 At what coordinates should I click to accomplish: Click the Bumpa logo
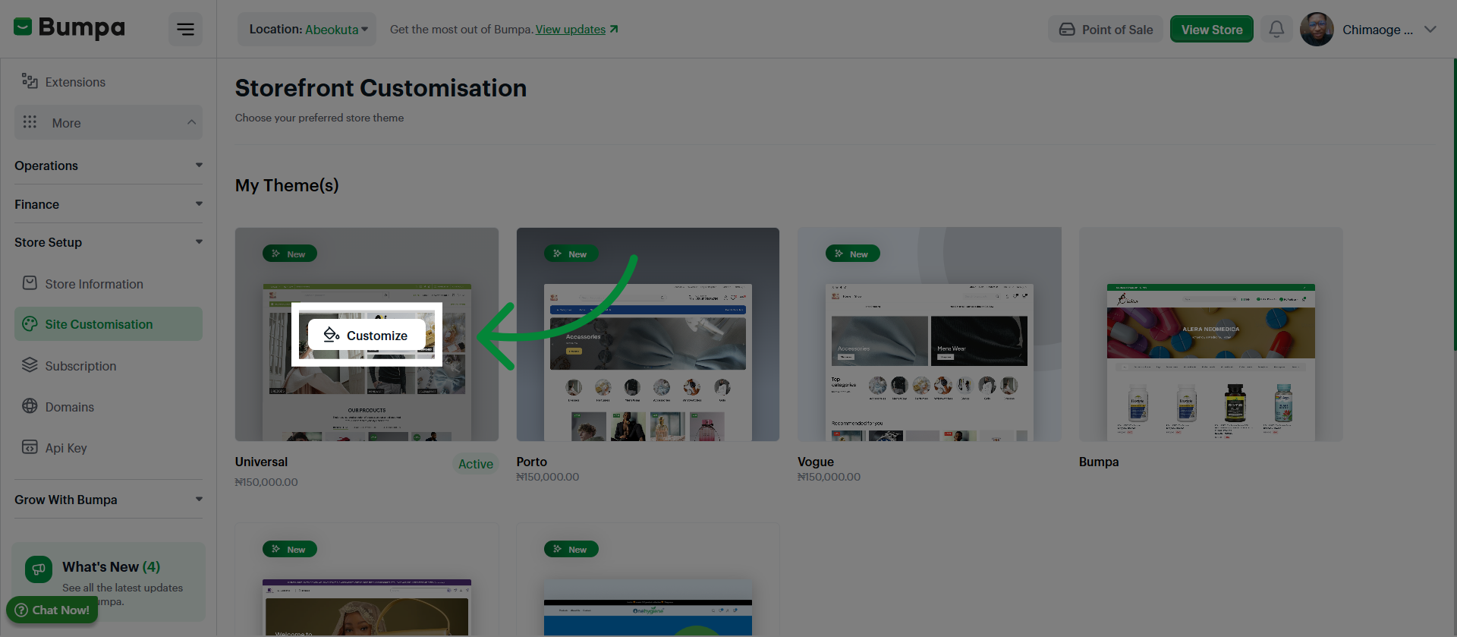69,28
